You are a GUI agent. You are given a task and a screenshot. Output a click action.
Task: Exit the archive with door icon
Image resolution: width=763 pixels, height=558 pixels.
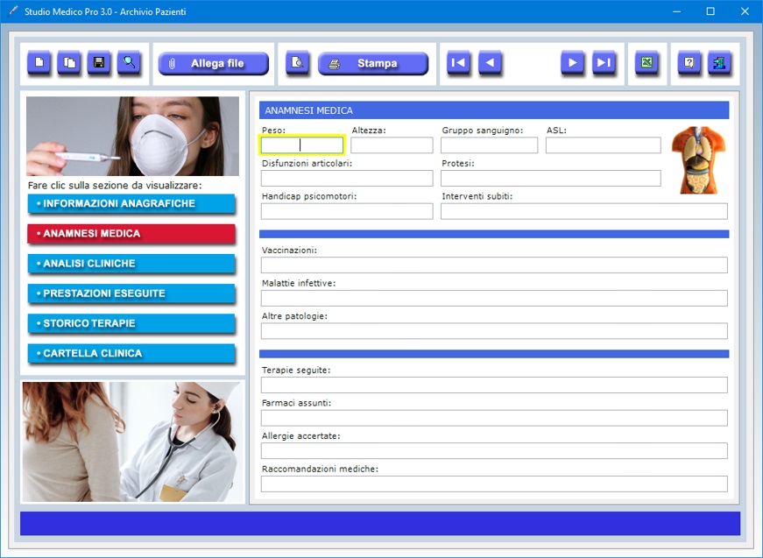720,63
